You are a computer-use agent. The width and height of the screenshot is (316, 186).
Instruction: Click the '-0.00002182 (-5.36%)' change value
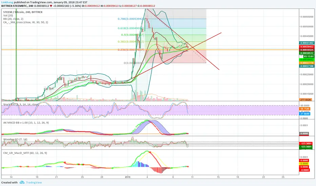pos(67,6)
